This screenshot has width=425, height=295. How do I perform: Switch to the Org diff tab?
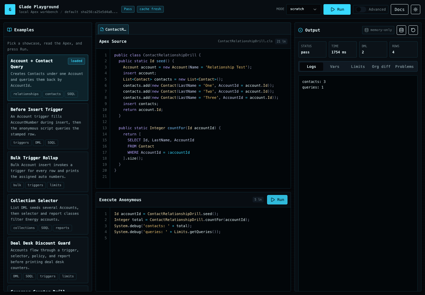[x=381, y=67]
